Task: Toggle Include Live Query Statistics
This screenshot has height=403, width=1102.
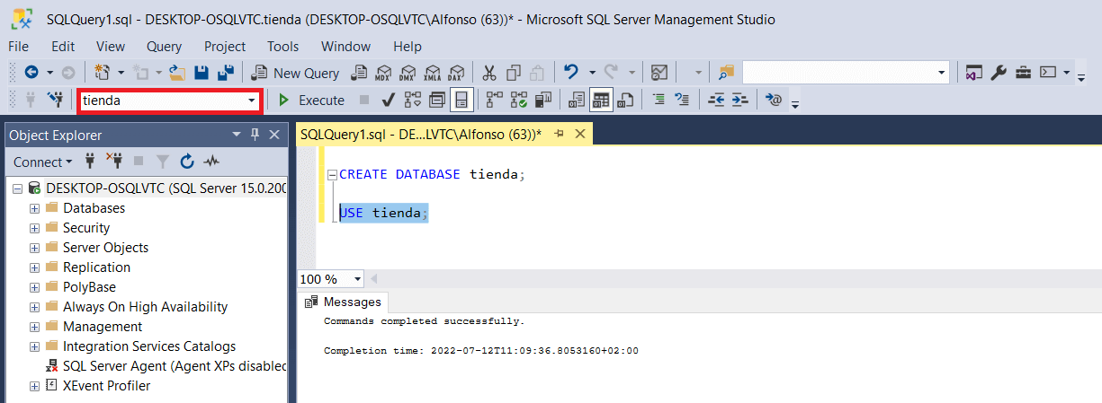Action: (518, 100)
